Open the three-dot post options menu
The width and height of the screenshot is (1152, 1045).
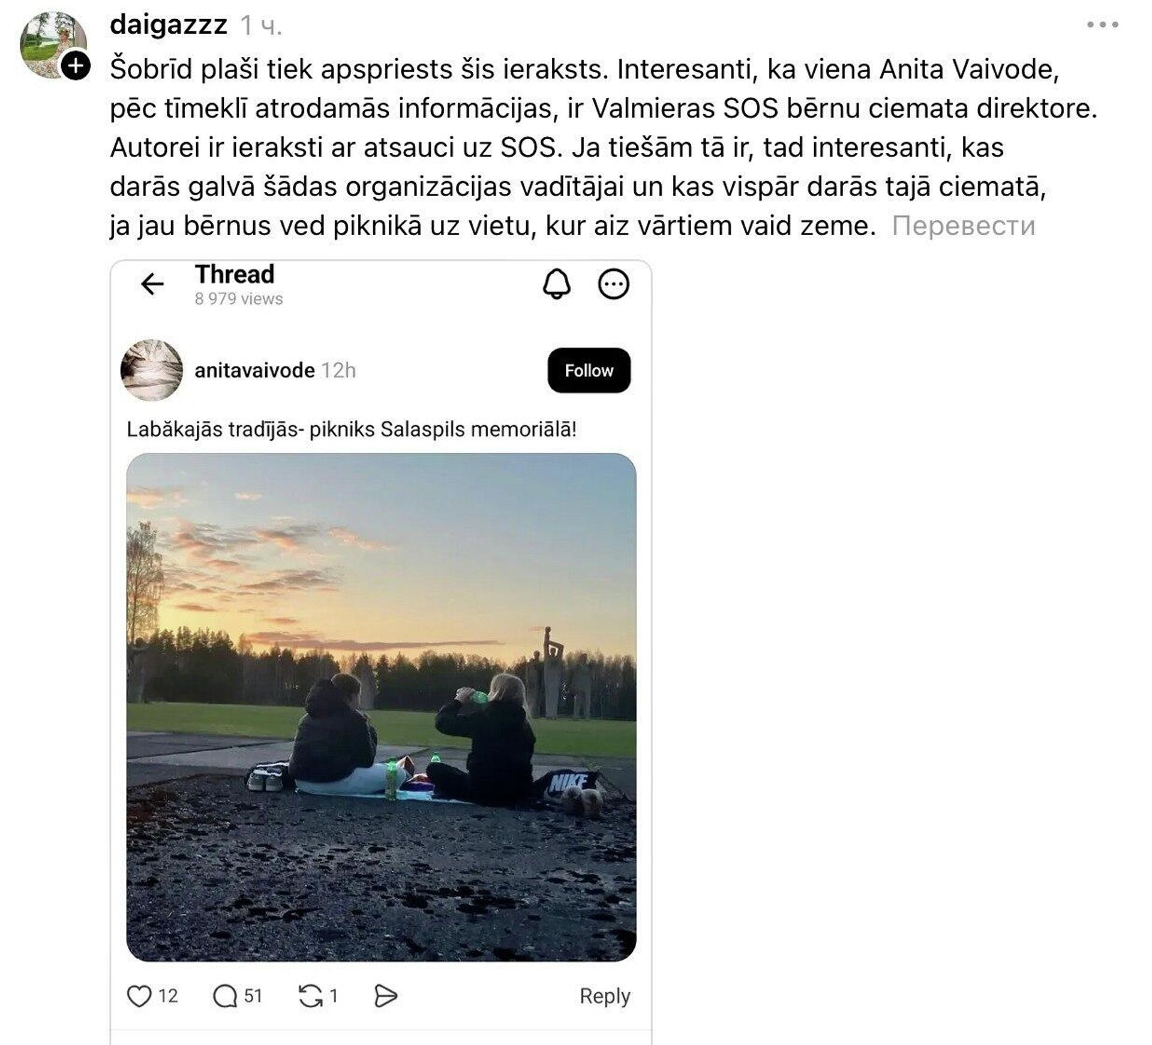pyautogui.click(x=1102, y=25)
